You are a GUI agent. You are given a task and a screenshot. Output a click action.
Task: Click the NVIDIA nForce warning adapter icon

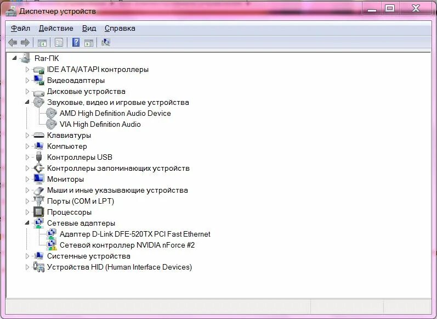52,245
